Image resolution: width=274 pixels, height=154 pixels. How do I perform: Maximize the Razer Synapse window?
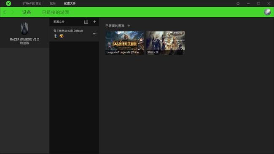[x=259, y=3]
